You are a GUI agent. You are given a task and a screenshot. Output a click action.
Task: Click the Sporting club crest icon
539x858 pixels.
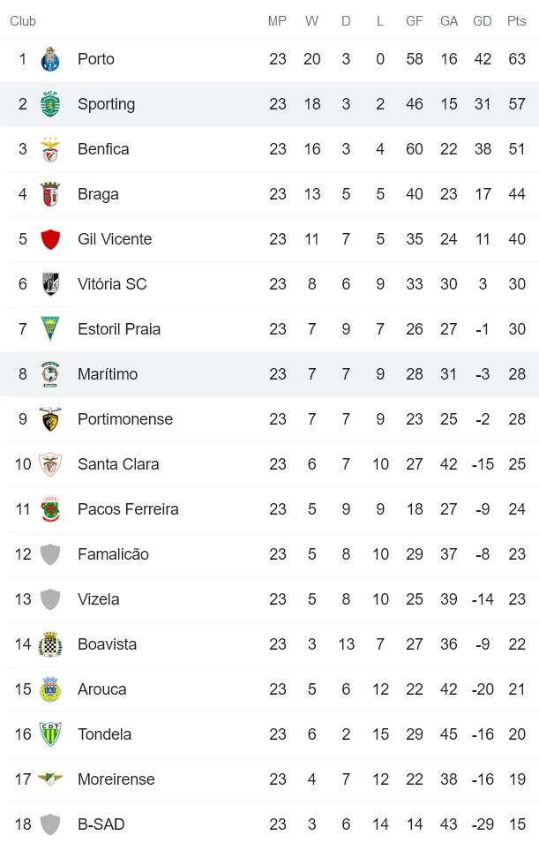(50, 104)
